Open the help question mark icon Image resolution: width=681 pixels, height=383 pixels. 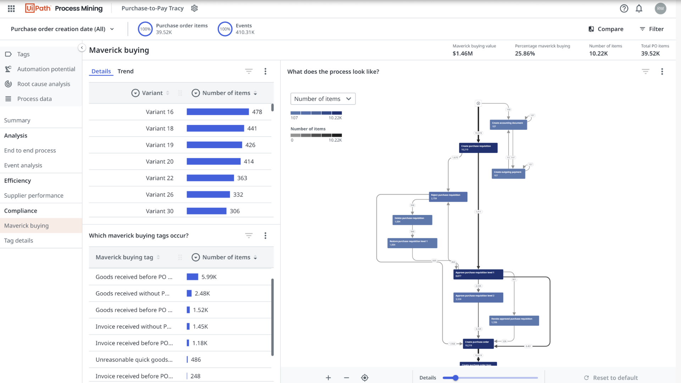[x=624, y=9]
